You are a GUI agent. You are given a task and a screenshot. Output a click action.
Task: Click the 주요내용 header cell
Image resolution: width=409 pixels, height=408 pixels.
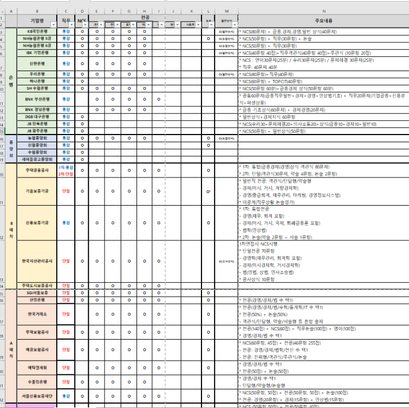tap(324, 21)
